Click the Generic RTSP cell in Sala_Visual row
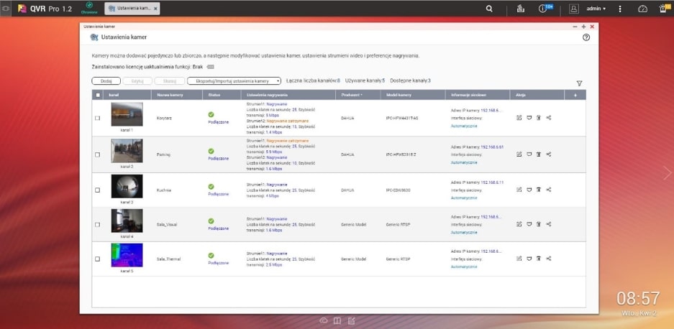This screenshot has height=329, width=674. (398, 224)
